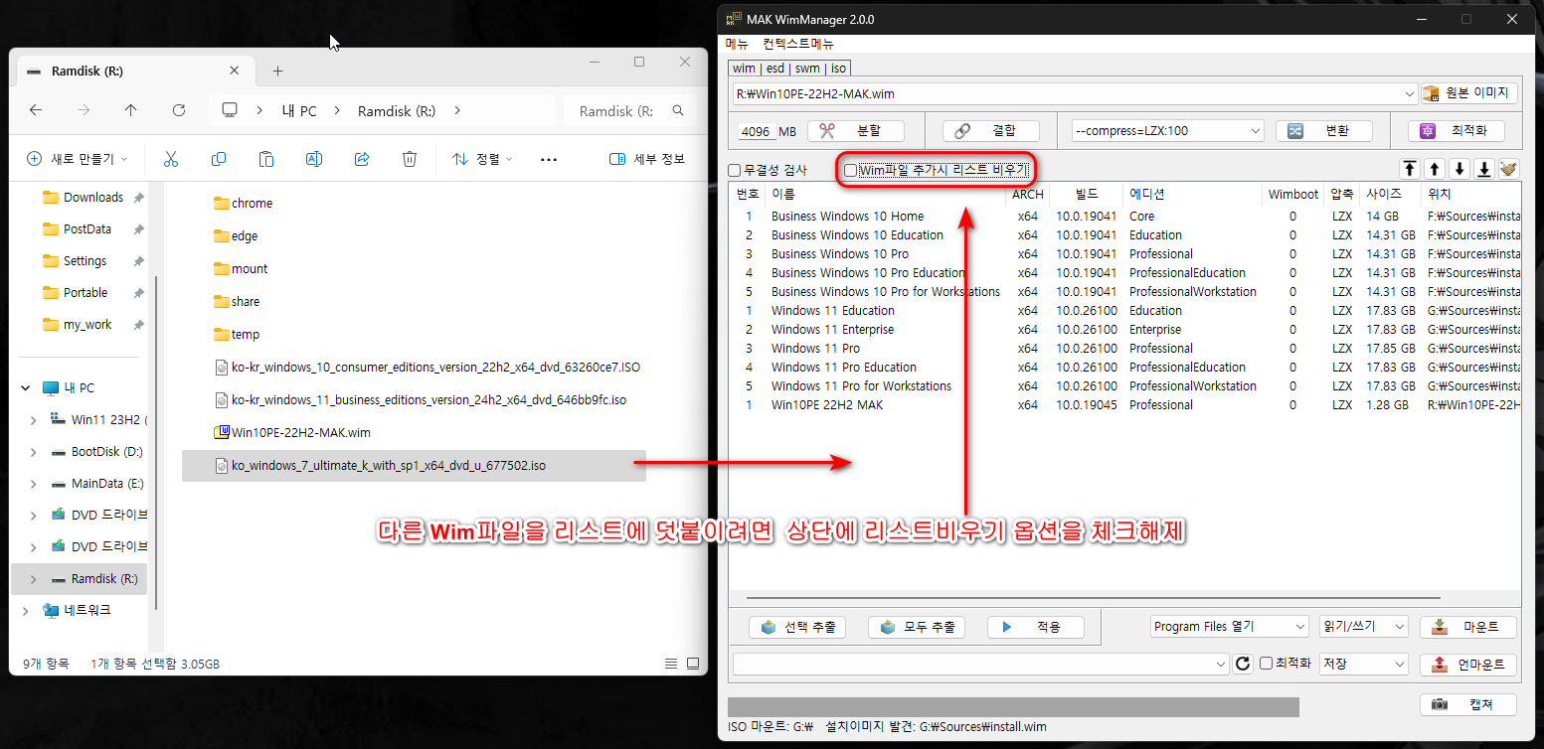
Task: Click the horizontal scrollbar under the image list
Action: pos(1094,598)
